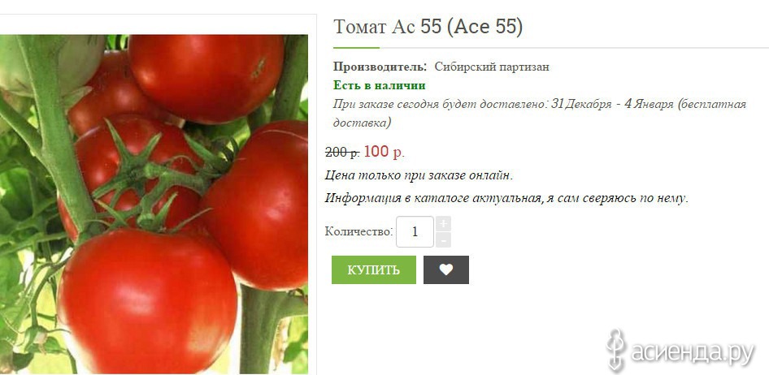Click the green underline beneath the title

[x=357, y=48]
